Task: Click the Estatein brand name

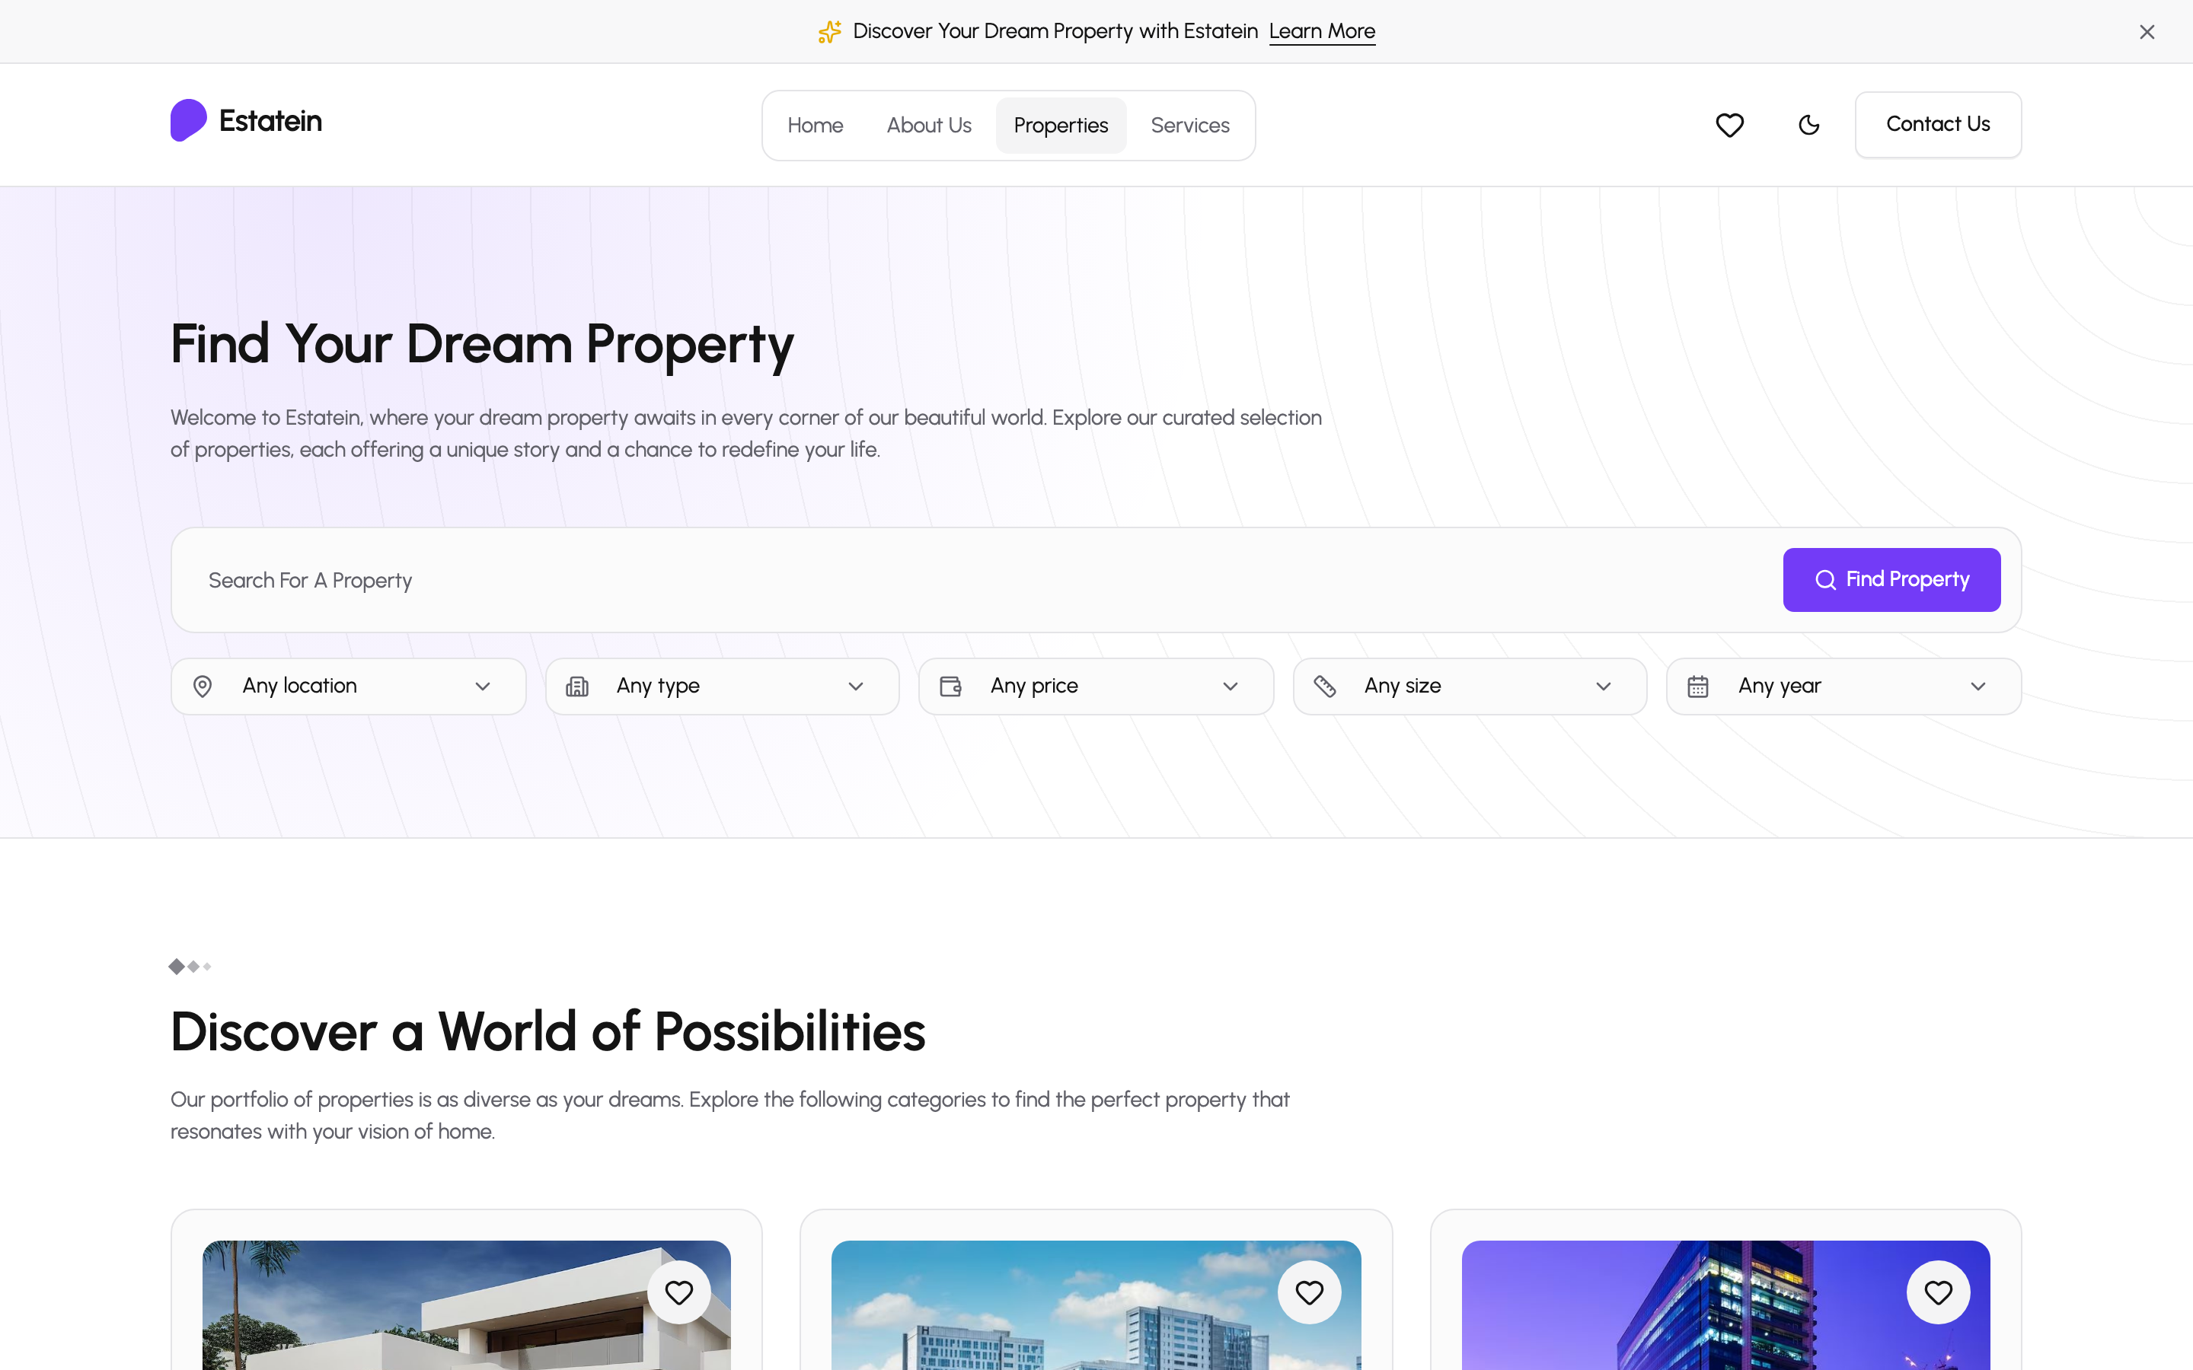Action: point(270,120)
